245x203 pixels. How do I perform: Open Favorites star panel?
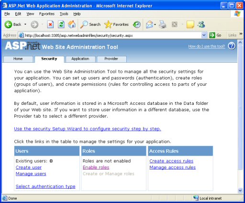coord(116,24)
